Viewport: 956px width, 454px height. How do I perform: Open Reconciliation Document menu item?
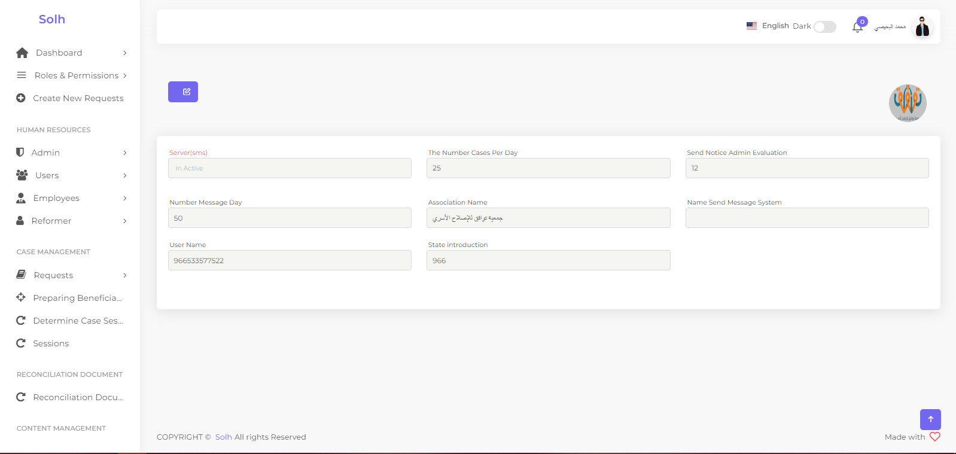78,397
